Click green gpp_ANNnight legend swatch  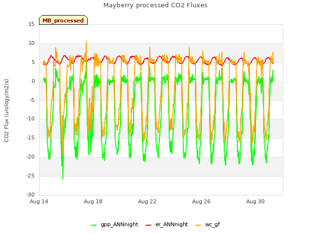tap(94, 225)
